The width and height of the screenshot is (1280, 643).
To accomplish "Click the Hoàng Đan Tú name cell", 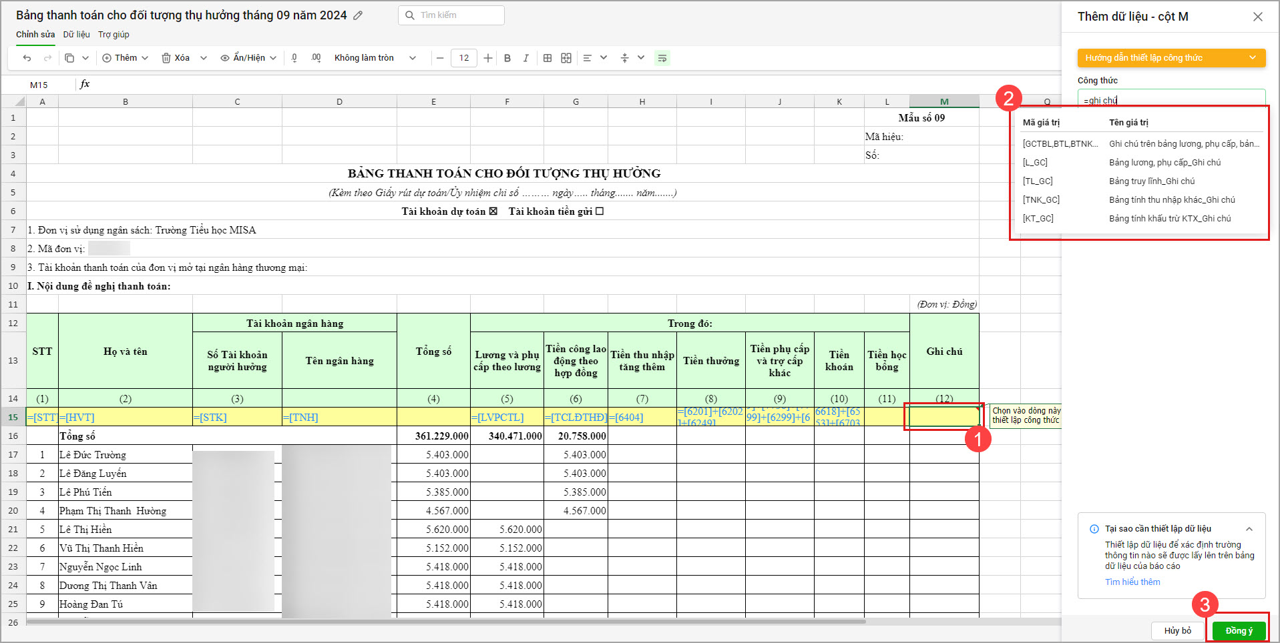I will tap(126, 604).
